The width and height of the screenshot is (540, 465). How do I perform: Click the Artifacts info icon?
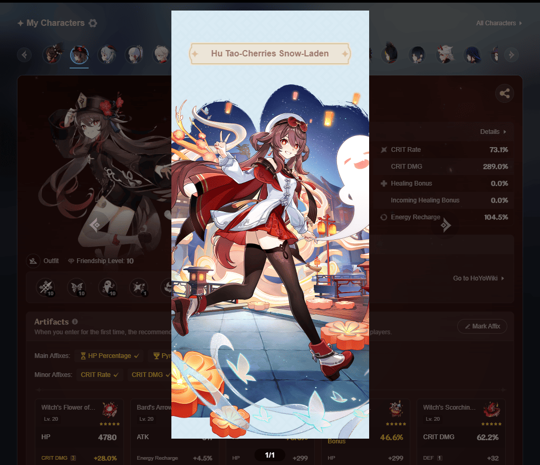click(x=75, y=322)
